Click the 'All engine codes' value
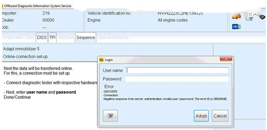This screenshot has width=267, height=130. pos(173,20)
